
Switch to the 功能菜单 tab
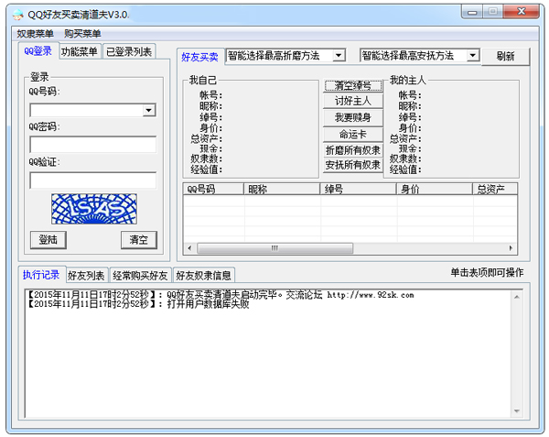point(80,52)
